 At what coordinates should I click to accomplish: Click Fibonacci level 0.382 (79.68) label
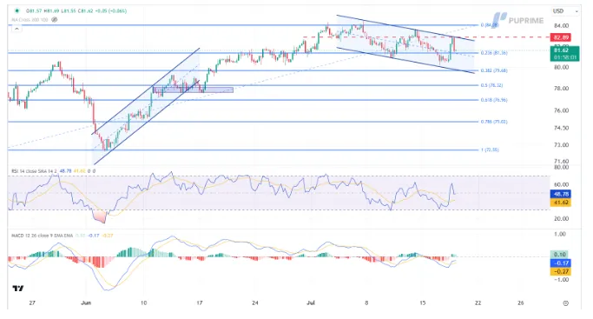click(x=494, y=70)
